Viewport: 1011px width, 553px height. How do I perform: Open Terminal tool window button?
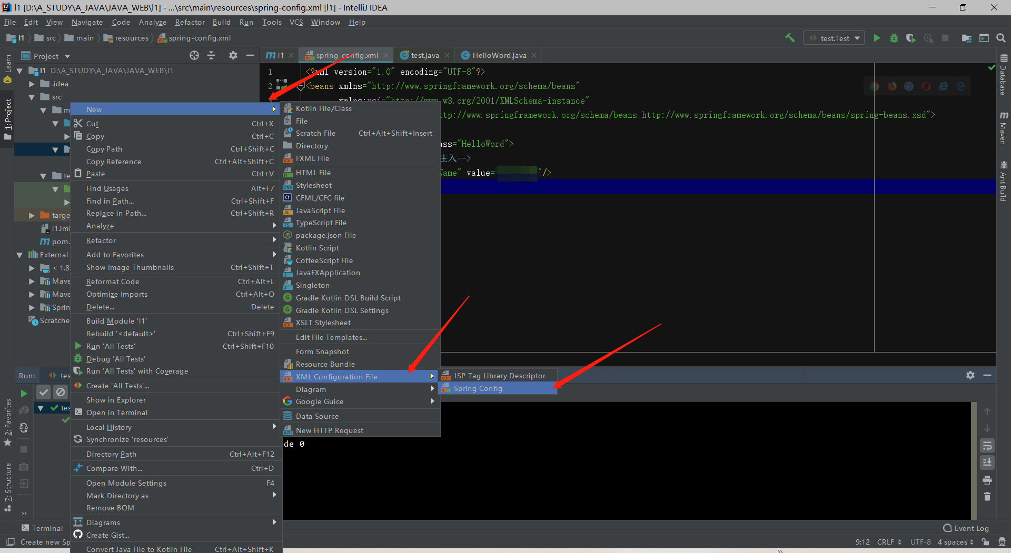(42, 528)
